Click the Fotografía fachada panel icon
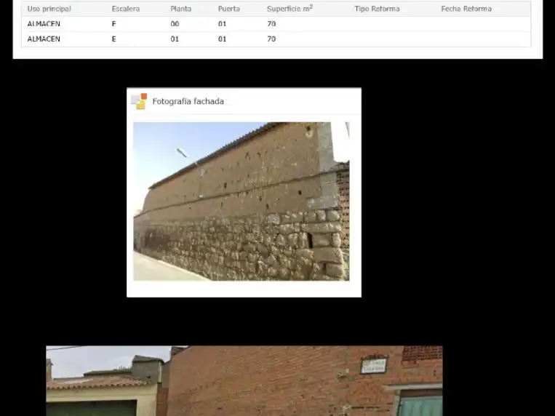 (139, 101)
